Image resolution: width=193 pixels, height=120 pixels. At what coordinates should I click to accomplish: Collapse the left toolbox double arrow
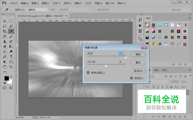(3, 14)
